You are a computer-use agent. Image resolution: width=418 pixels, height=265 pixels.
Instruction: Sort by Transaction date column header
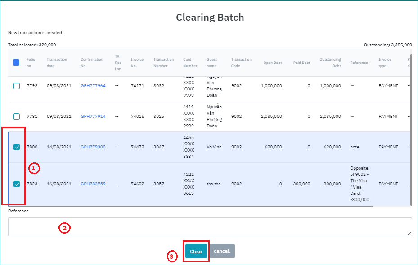pyautogui.click(x=57, y=63)
